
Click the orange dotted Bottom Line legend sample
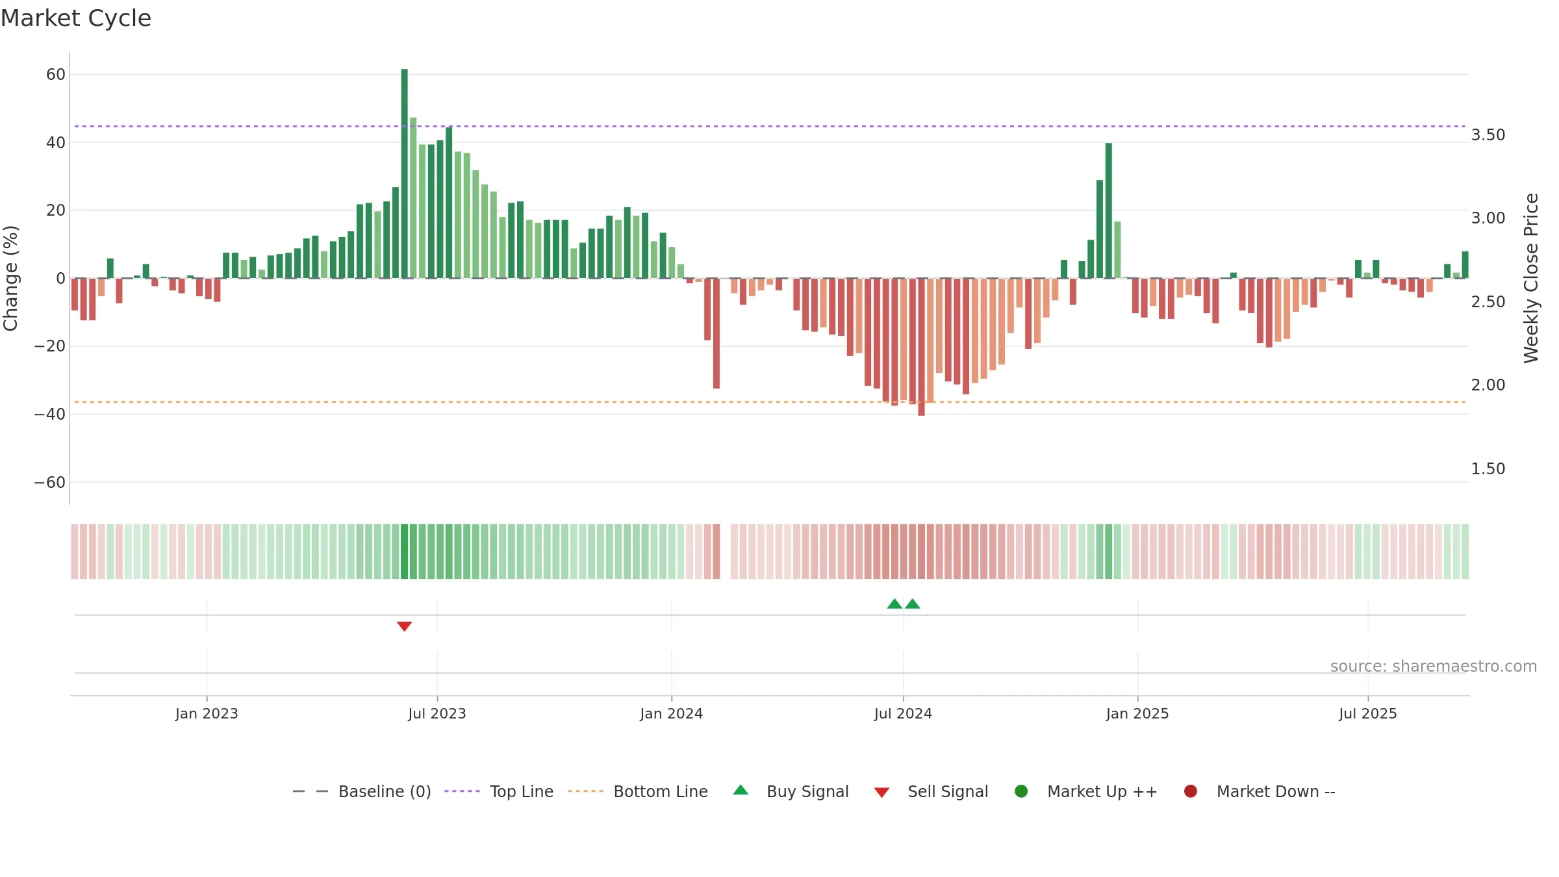point(585,791)
